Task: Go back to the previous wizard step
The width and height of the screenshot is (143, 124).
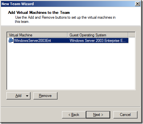Action: tap(74, 115)
